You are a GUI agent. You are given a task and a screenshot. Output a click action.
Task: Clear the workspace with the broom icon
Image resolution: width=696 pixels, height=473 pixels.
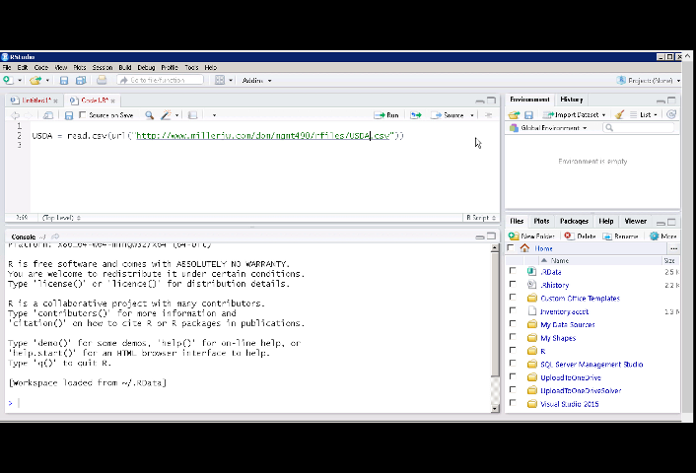tap(619, 114)
